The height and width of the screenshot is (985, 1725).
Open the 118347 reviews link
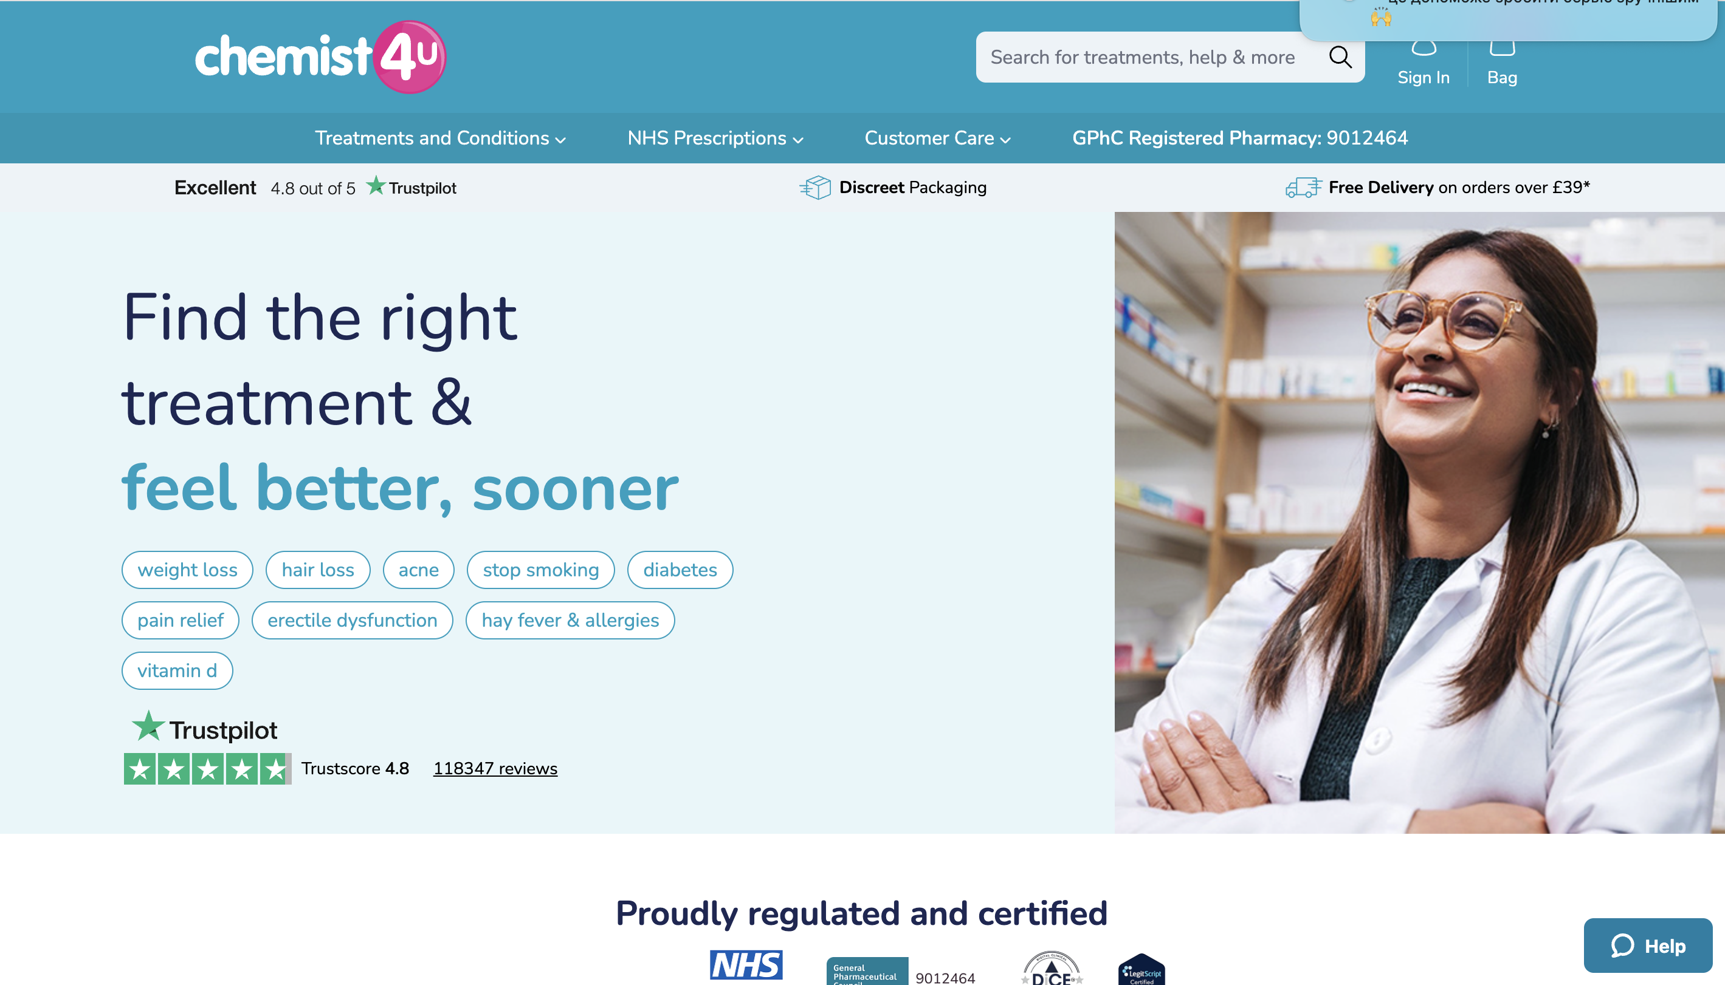[x=495, y=769]
